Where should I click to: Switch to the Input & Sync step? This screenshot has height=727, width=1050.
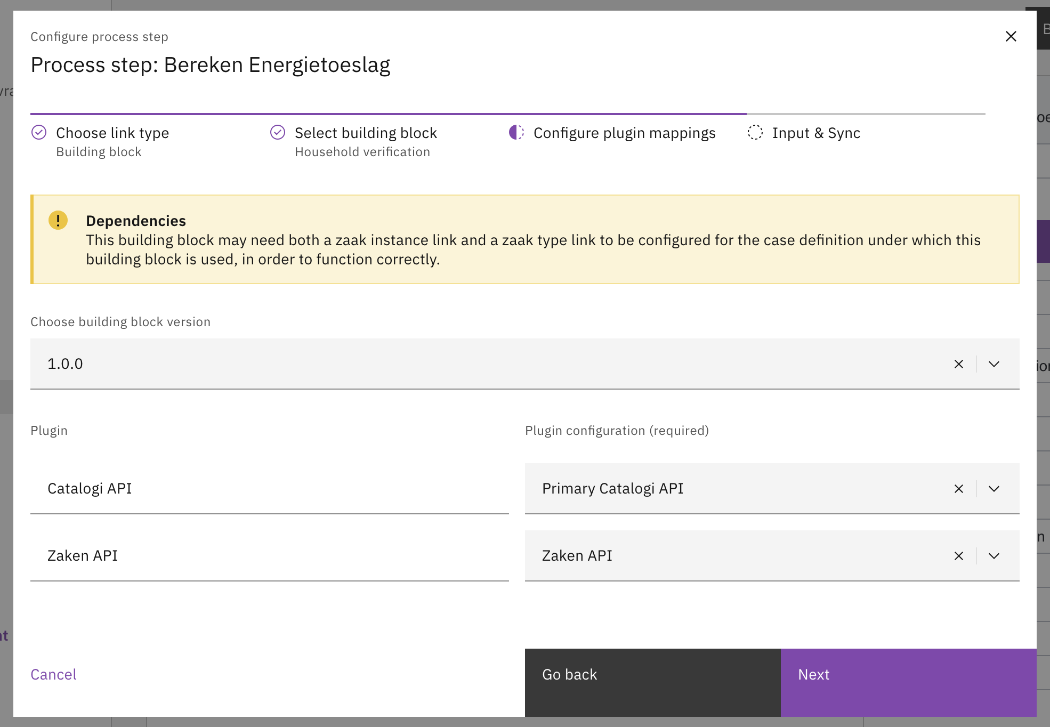coord(815,133)
